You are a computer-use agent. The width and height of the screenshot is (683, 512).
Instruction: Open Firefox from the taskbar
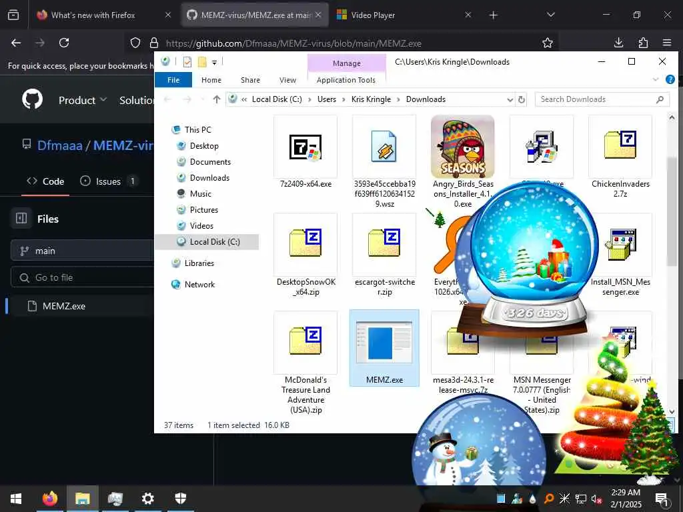pos(49,499)
